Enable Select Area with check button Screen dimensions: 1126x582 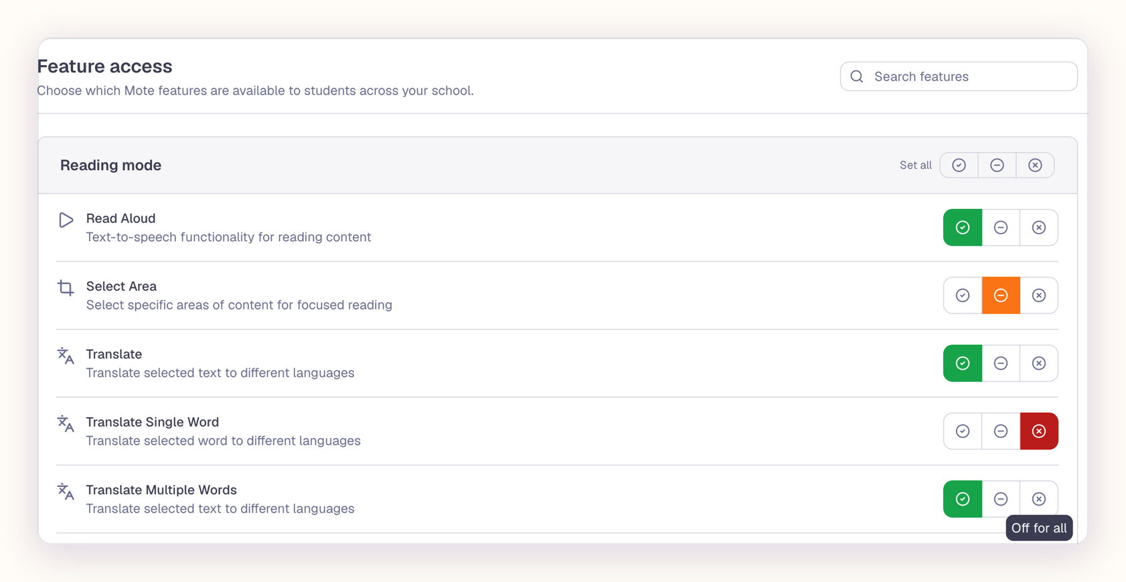coord(963,295)
